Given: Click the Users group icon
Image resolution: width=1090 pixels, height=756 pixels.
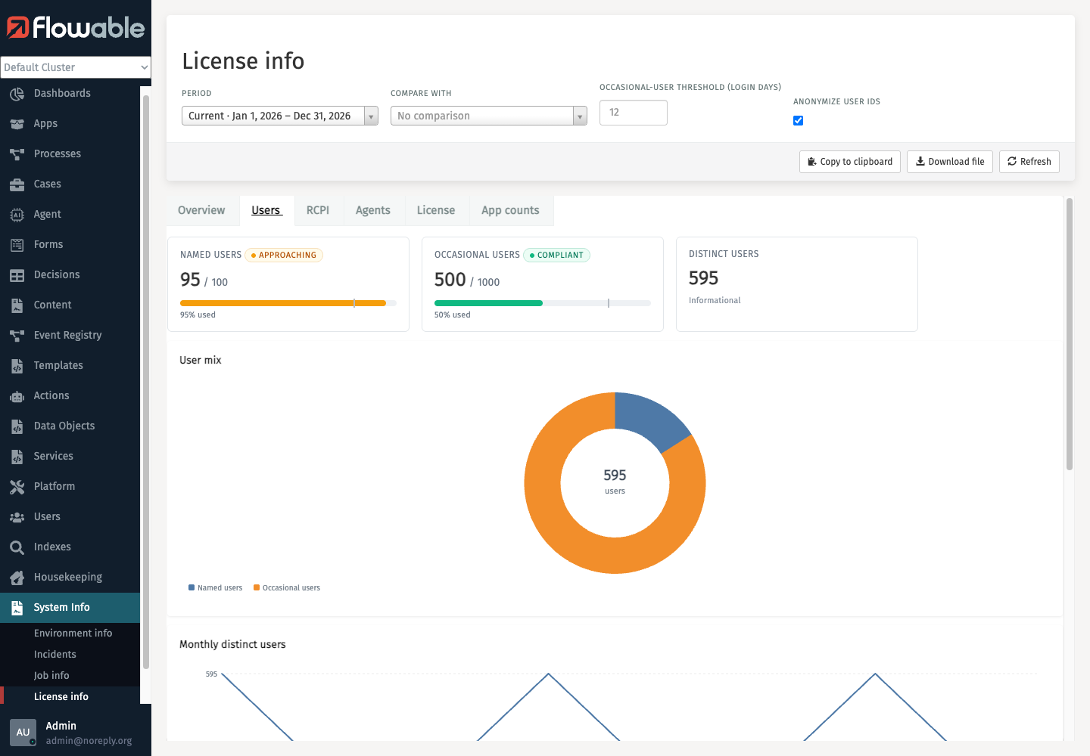Looking at the screenshot, I should tap(17, 517).
